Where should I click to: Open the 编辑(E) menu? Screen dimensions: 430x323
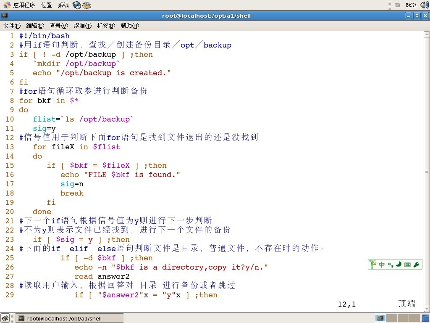click(x=35, y=26)
